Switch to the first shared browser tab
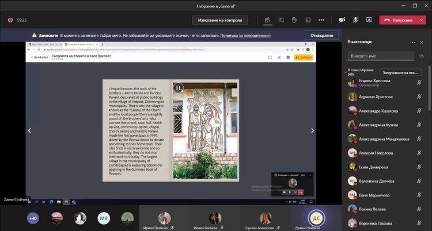This screenshot has height=231, width=432. click(x=45, y=44)
